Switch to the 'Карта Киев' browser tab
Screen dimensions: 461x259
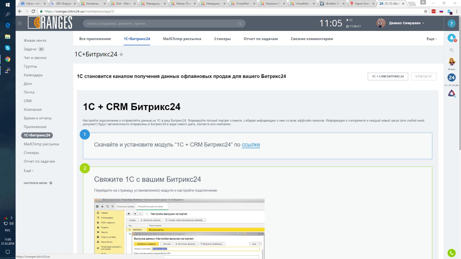point(361,3)
